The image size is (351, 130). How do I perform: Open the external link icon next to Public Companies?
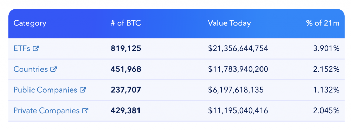click(x=83, y=90)
